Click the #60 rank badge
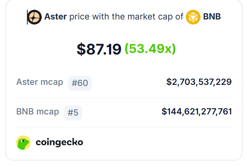 (x=80, y=83)
